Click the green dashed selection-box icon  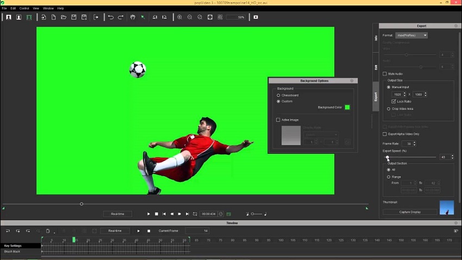tap(29, 17)
